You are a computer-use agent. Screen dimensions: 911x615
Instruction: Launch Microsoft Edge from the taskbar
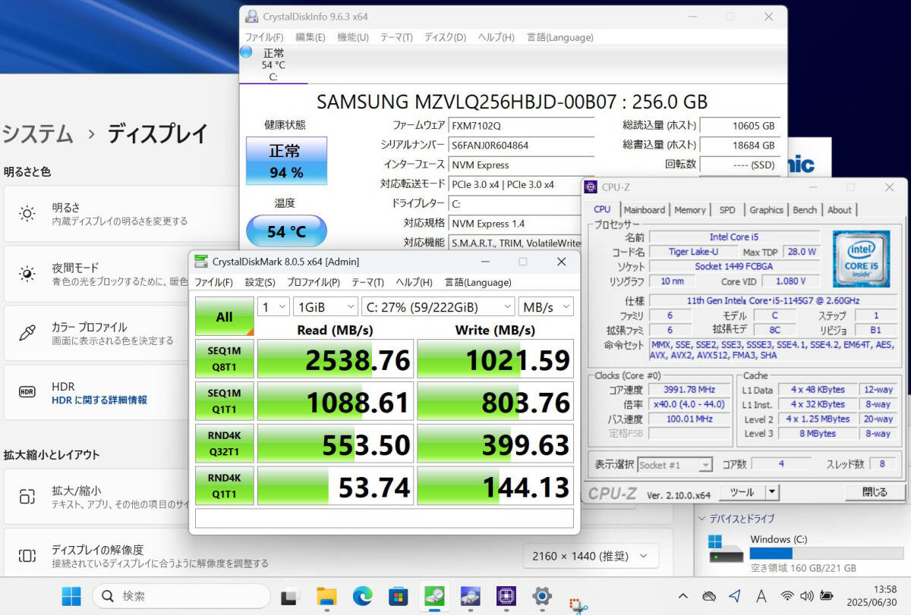click(x=362, y=596)
